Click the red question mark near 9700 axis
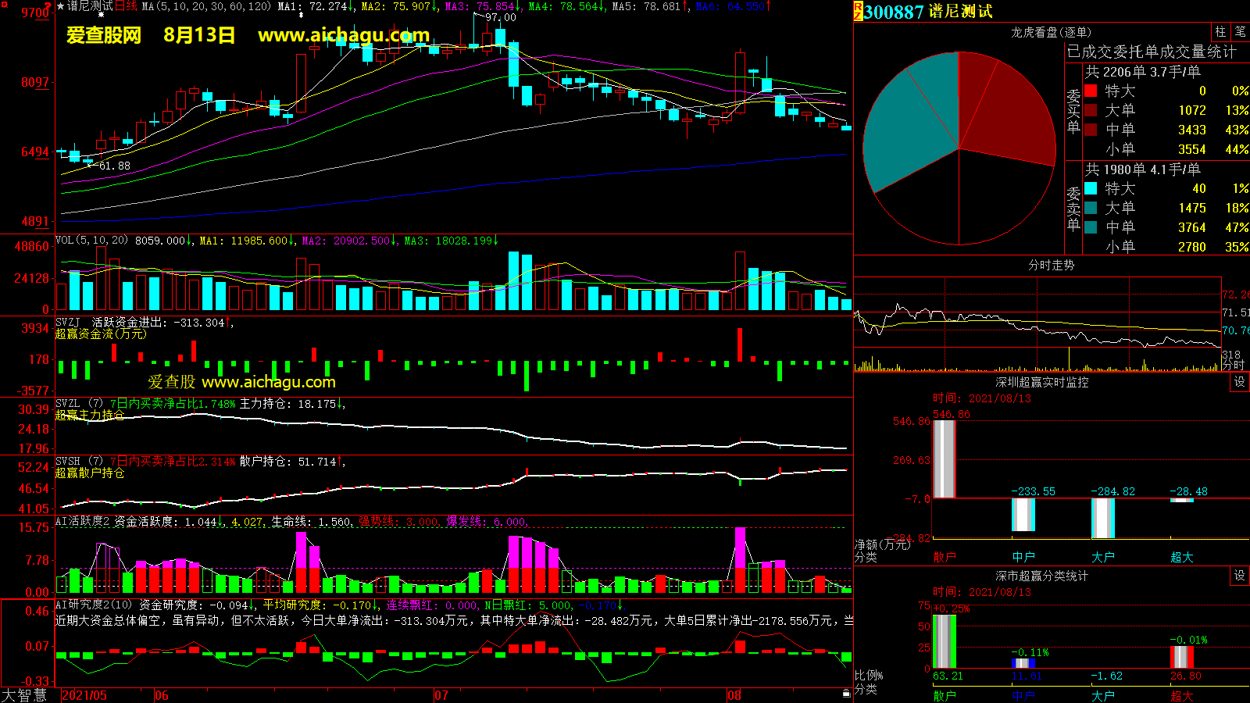The width and height of the screenshot is (1250, 703). click(48, 6)
